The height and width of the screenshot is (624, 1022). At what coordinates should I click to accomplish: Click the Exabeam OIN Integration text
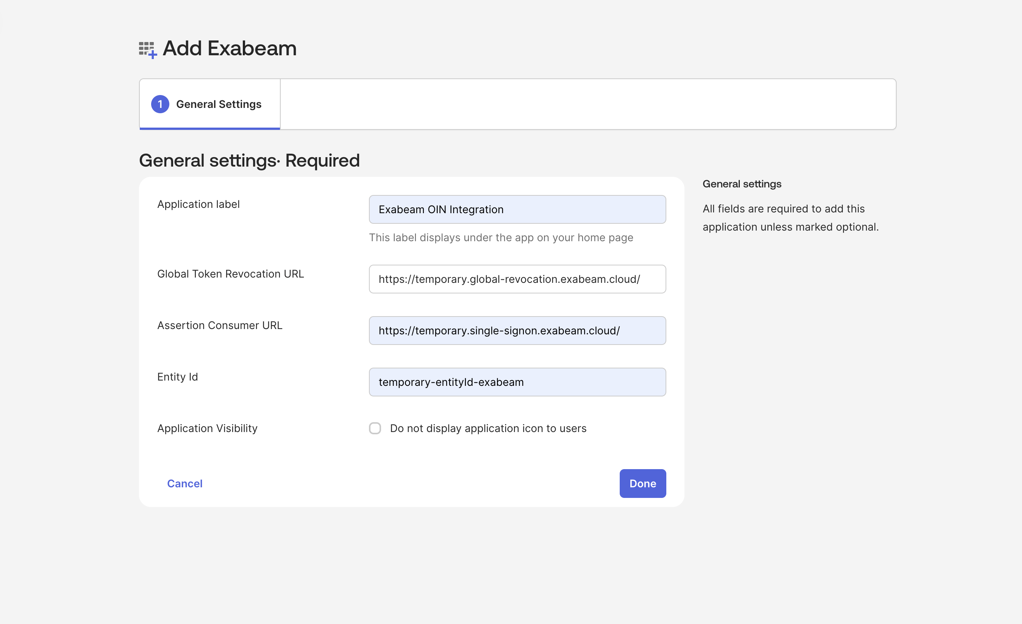[441, 209]
